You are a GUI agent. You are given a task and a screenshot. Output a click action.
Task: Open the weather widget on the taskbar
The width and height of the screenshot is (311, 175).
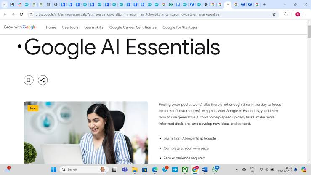coord(7,169)
